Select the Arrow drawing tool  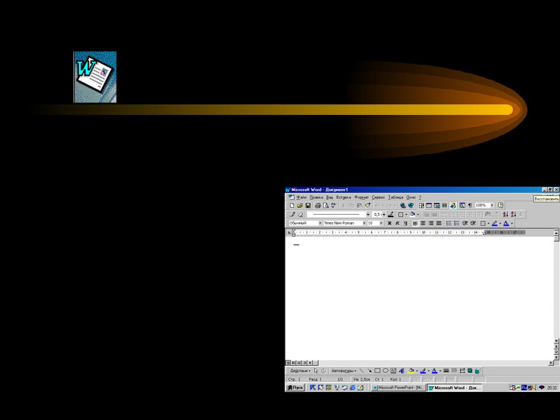369,371
